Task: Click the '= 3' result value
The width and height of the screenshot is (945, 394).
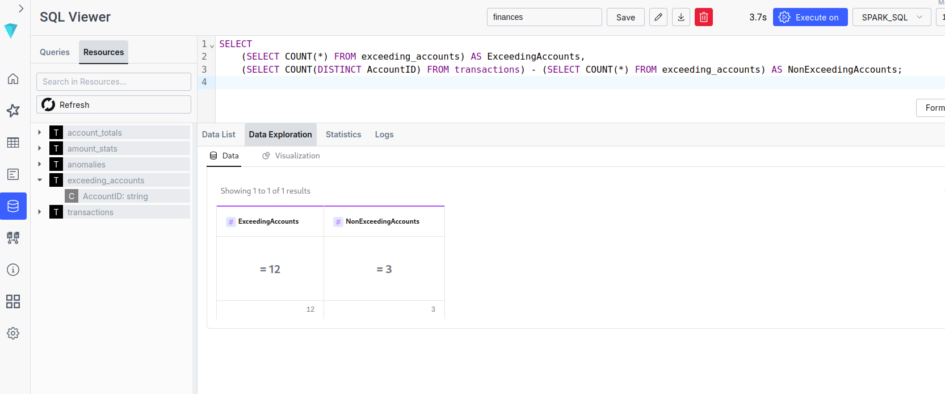Action: [384, 269]
